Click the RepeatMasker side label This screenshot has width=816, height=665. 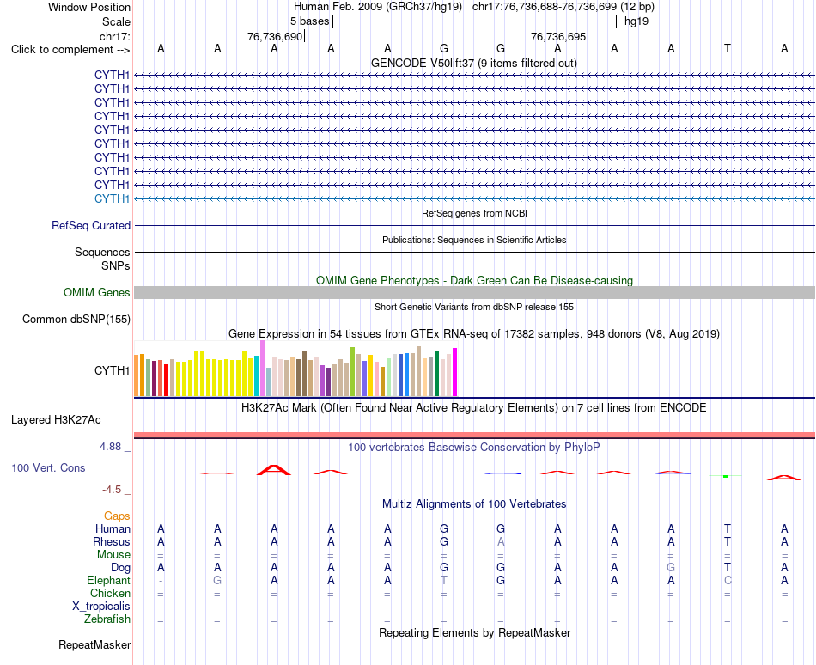pos(94,644)
